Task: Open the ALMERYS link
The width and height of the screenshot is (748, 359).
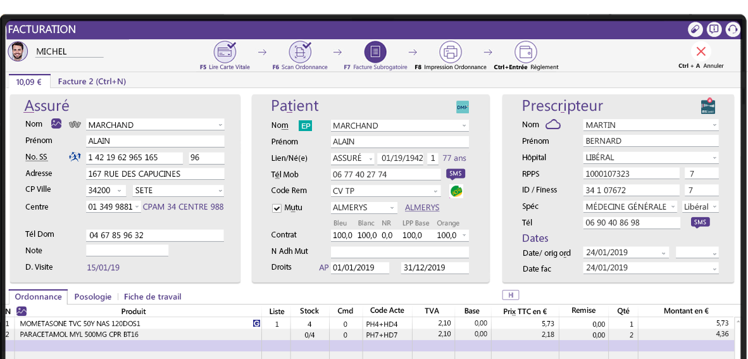Action: [x=422, y=208]
